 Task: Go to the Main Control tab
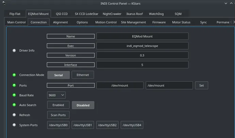(x=16, y=22)
